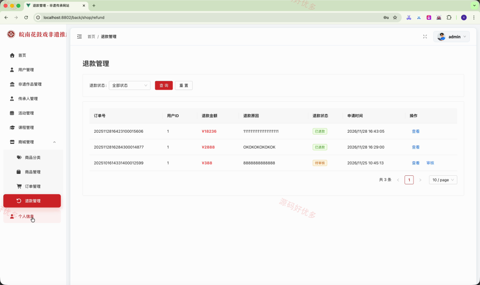Click 查看 for order ending 15606
The image size is (480, 285).
(415, 131)
